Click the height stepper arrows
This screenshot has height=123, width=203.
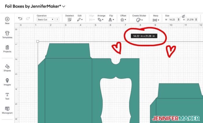(196, 20)
